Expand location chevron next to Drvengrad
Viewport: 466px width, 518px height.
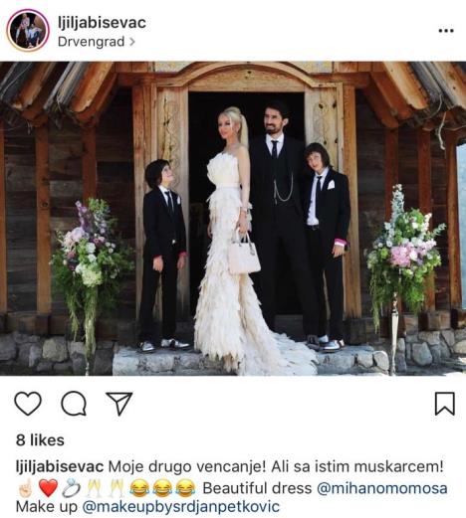(131, 42)
